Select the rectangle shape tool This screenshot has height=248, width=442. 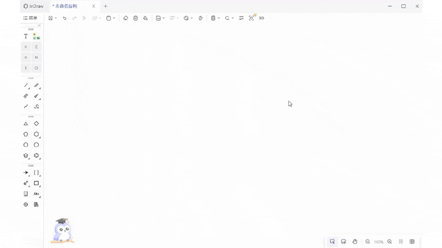tap(36, 183)
